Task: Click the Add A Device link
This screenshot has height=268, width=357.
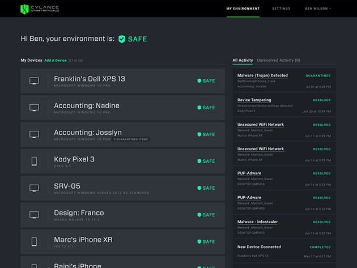Action: (56, 60)
